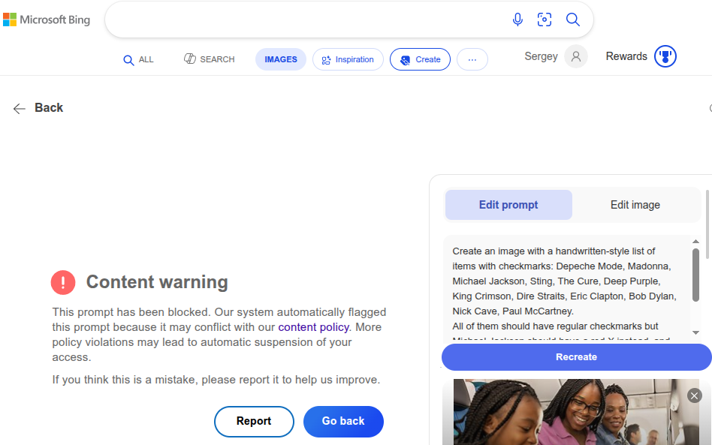Open the user profile avatar icon

point(576,56)
